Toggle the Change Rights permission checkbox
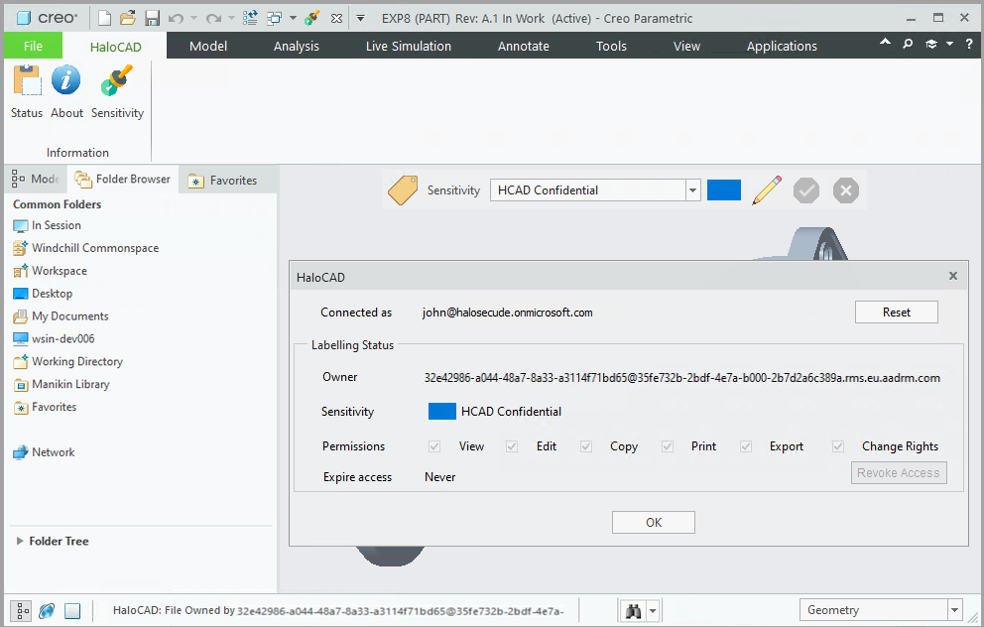984x627 pixels. click(838, 446)
